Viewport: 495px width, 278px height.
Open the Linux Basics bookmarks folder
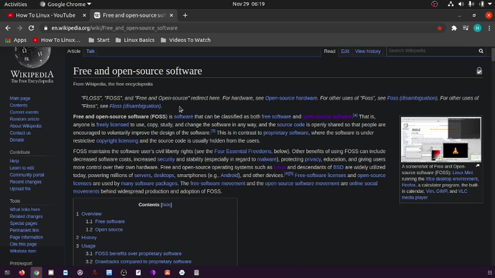point(135,40)
